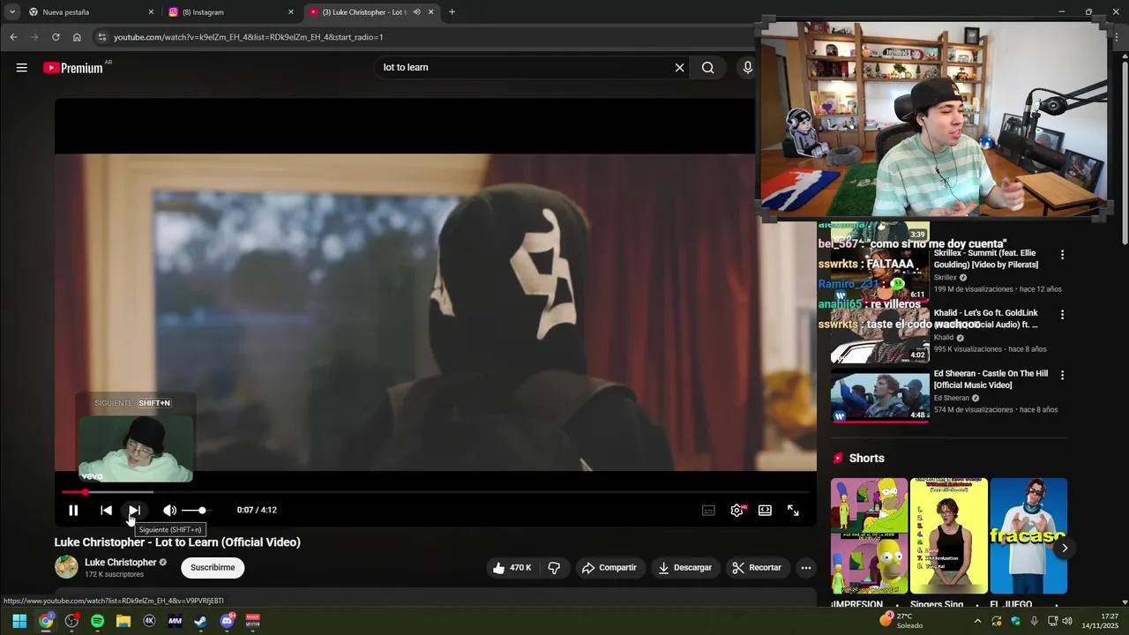The height and width of the screenshot is (635, 1129).
Task: Open the Khalid - Let's Go video title
Action: 986,318
